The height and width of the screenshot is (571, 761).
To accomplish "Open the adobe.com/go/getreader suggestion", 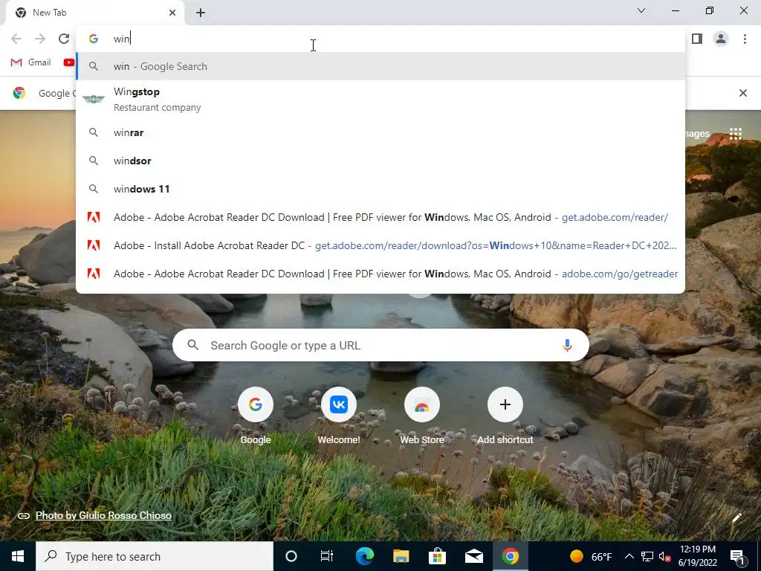I will click(380, 274).
